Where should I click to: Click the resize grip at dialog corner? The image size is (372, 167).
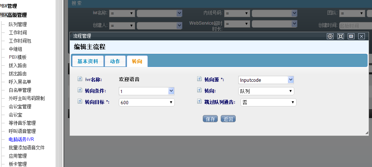(x=366, y=133)
